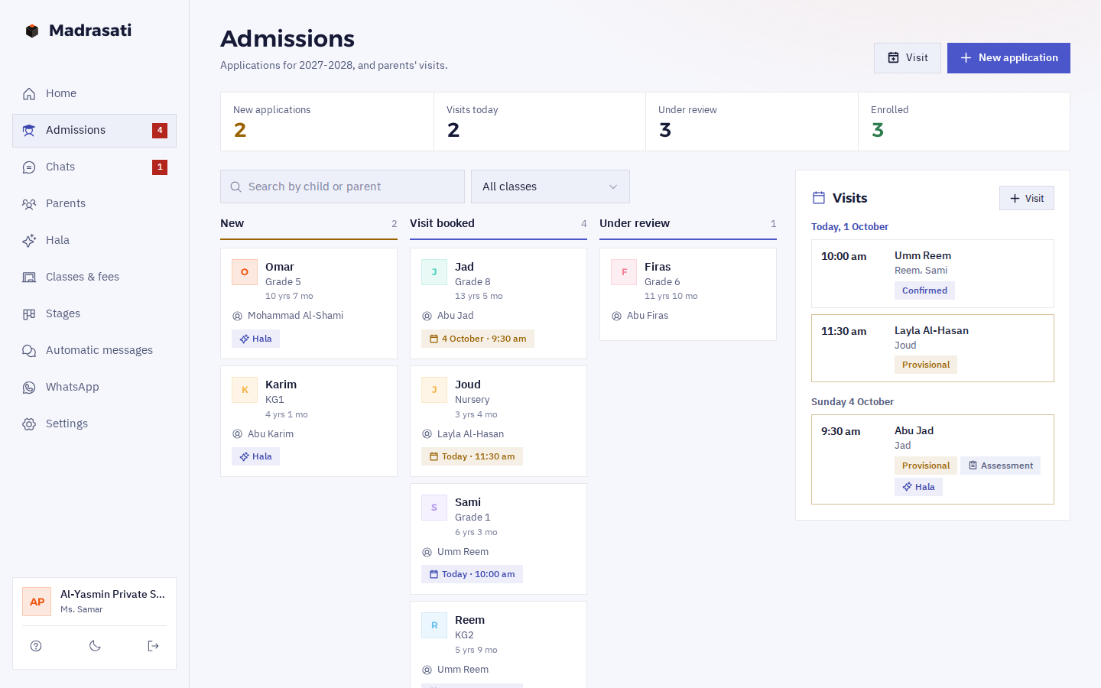Screen dimensions: 1101x688
Task: Open Al-Yasmin Private school profile
Action: [94, 602]
